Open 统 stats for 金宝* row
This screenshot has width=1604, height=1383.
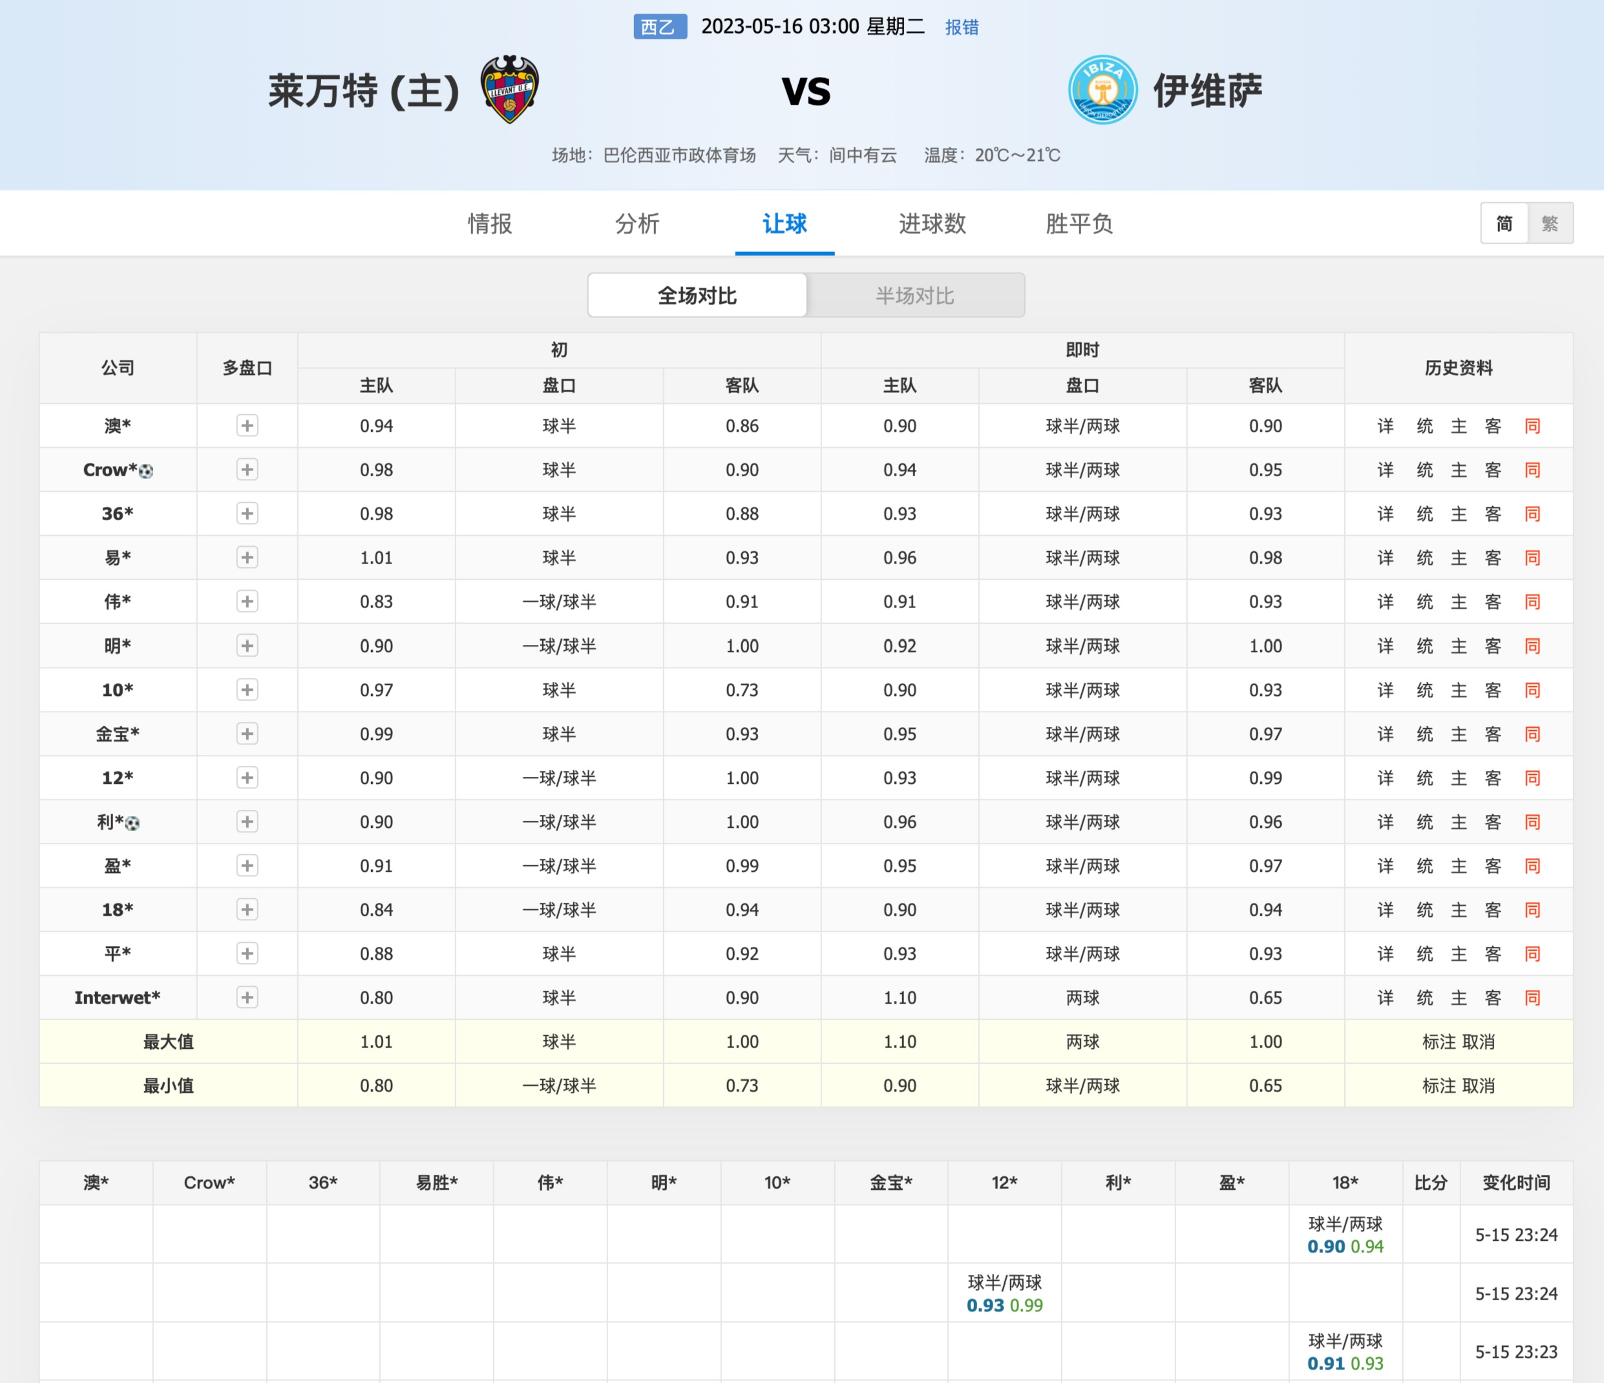tap(1424, 734)
